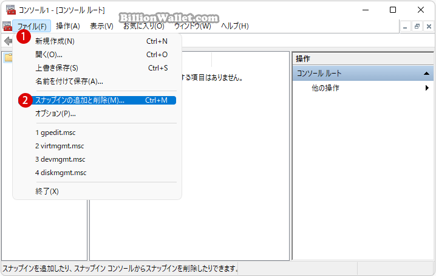Choose 終了(X) to exit the console
The image size is (436, 276).
click(97, 191)
